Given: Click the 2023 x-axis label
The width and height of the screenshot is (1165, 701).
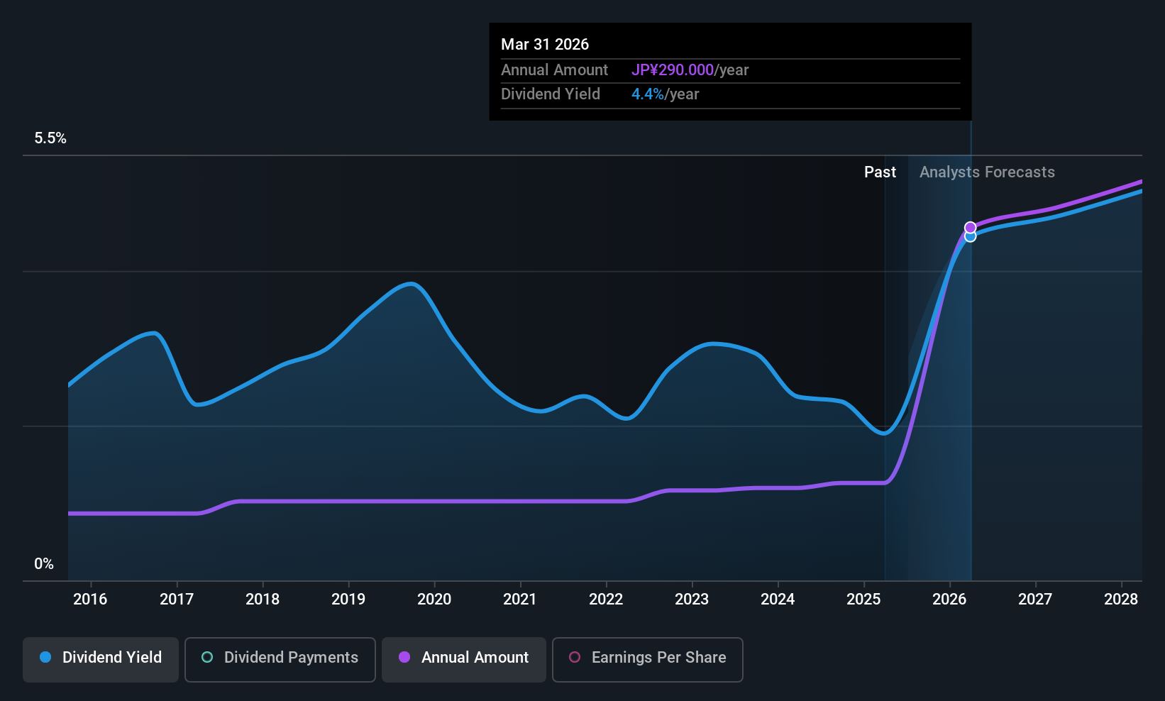Looking at the screenshot, I should coord(692,600).
